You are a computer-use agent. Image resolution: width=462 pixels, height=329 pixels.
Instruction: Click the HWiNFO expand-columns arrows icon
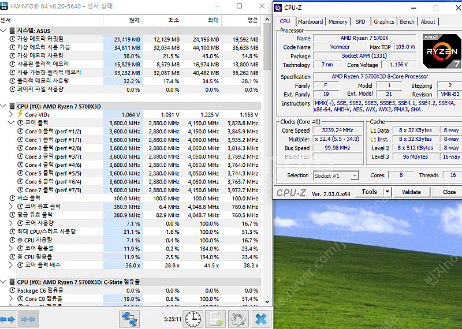(x=8, y=319)
